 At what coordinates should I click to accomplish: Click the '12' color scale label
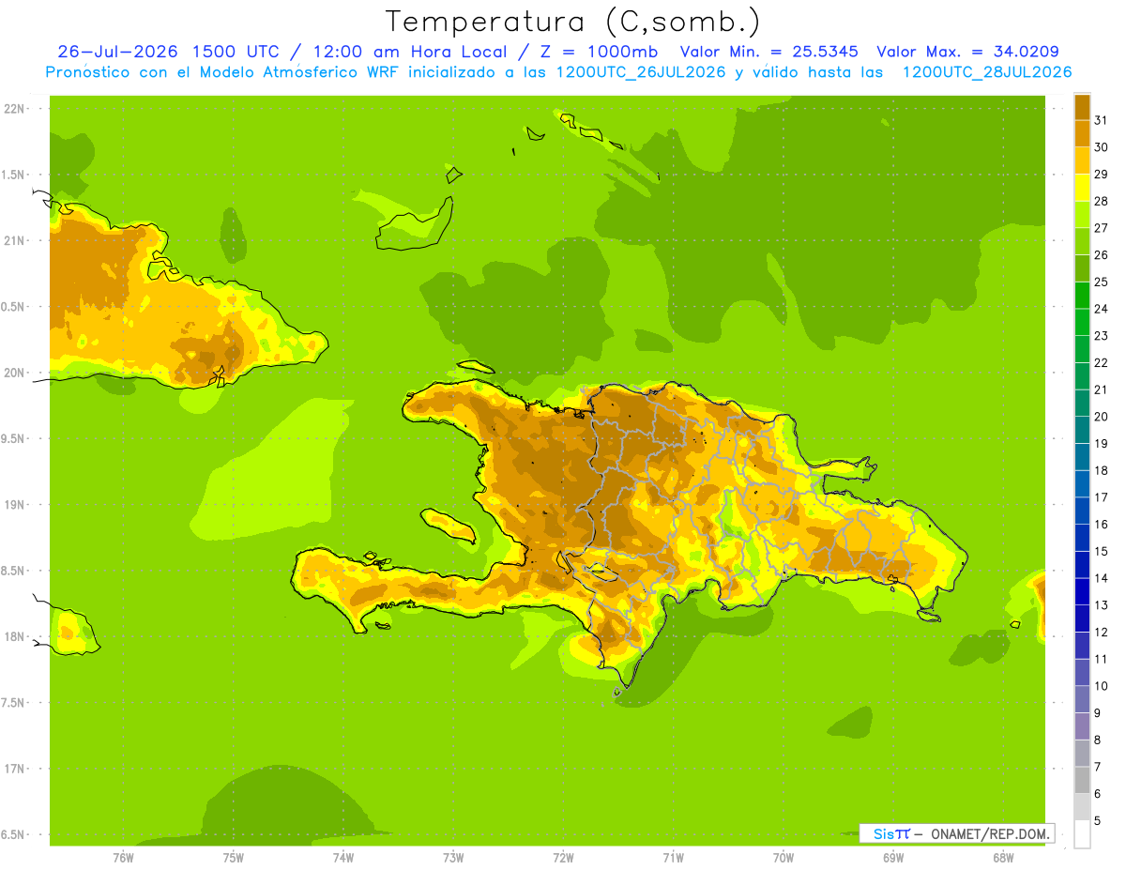tap(1101, 632)
